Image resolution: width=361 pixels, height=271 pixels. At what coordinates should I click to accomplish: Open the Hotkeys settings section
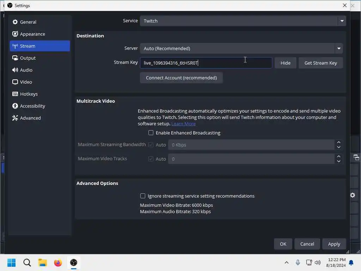(39, 94)
